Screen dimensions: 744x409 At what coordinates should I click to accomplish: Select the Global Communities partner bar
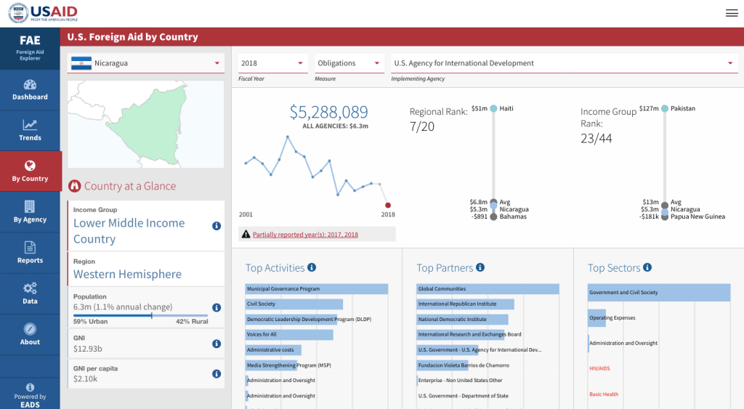[x=488, y=288]
